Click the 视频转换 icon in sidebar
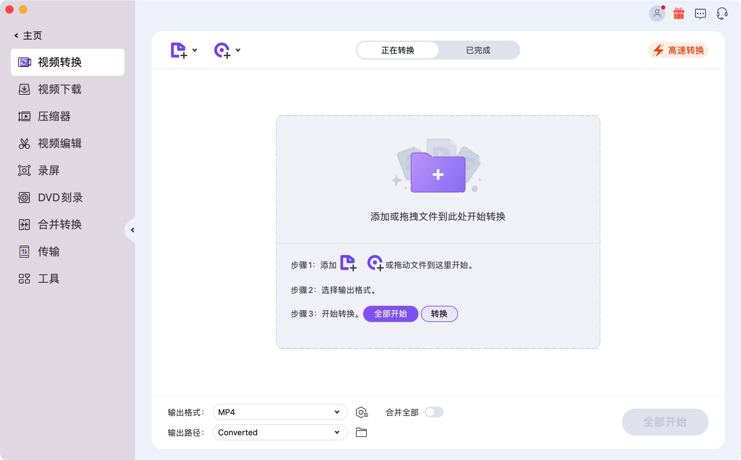 (24, 62)
